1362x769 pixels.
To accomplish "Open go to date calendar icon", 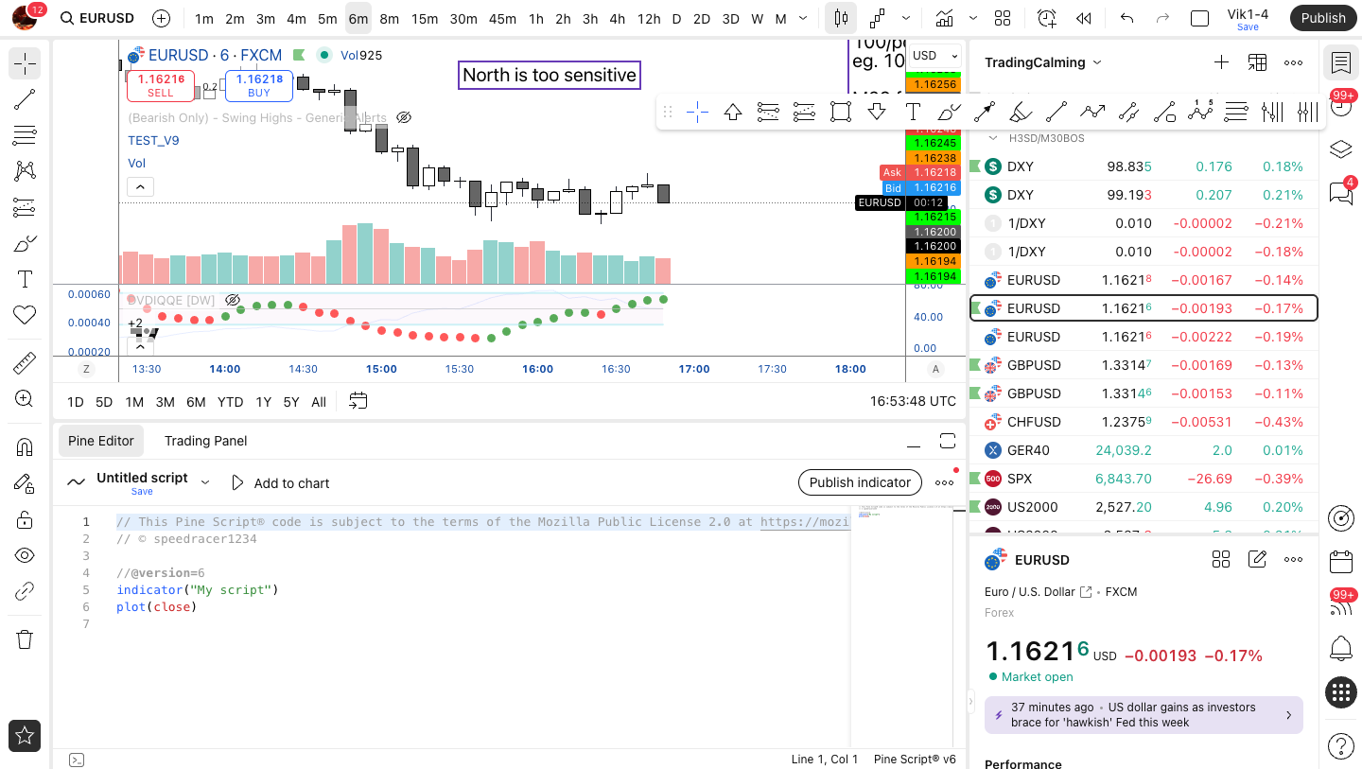I will pyautogui.click(x=358, y=401).
